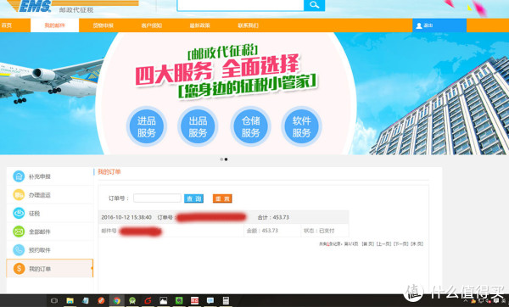The height and width of the screenshot is (307, 509).
Task: Open the 征税 sidebar icon
Action: coord(19,213)
